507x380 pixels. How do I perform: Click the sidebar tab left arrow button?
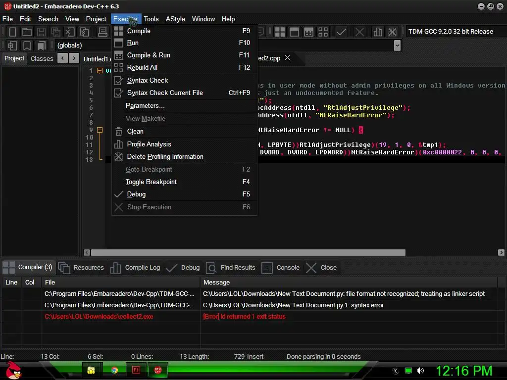(x=63, y=58)
